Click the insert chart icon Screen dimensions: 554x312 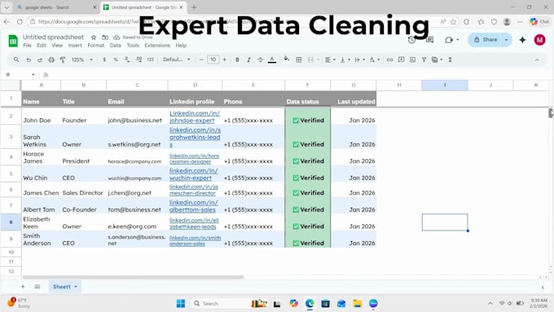[413, 59]
